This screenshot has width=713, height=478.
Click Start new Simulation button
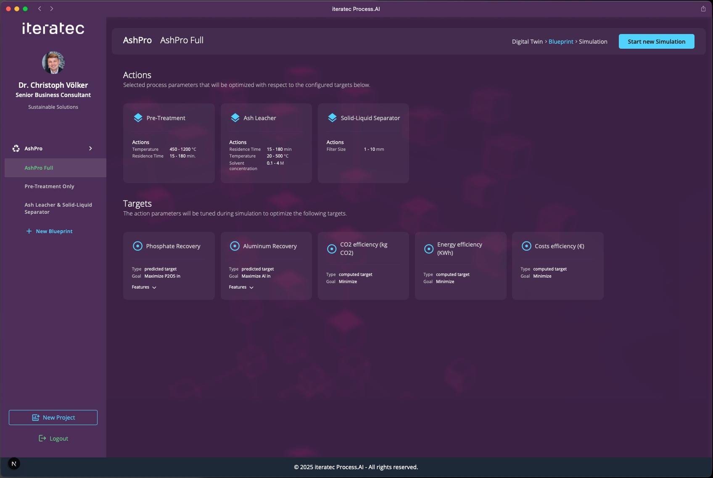click(x=656, y=42)
